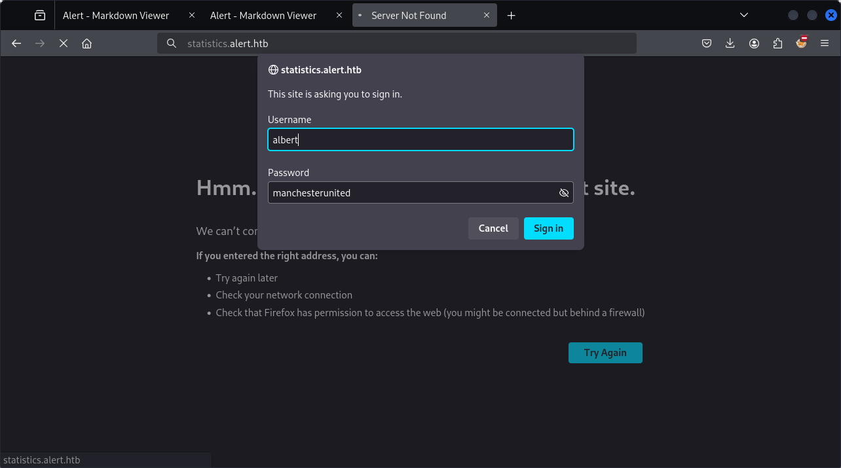
Task: Open the Extensions panel
Action: click(x=777, y=44)
